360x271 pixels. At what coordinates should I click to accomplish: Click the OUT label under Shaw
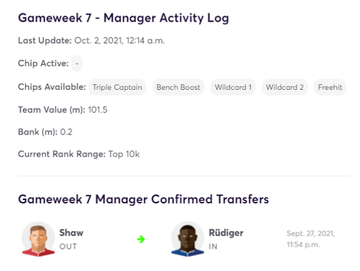[68, 247]
